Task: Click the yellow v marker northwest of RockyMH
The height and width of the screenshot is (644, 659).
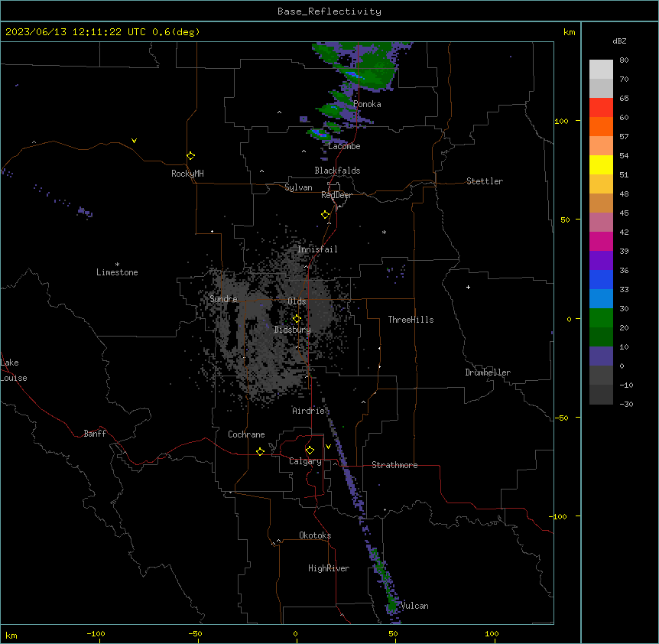Action: [x=134, y=141]
